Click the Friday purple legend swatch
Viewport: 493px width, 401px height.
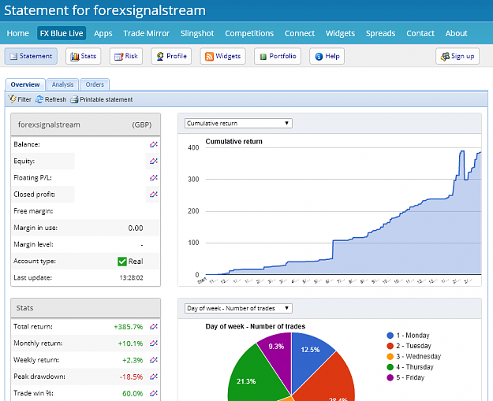pyautogui.click(x=390, y=377)
